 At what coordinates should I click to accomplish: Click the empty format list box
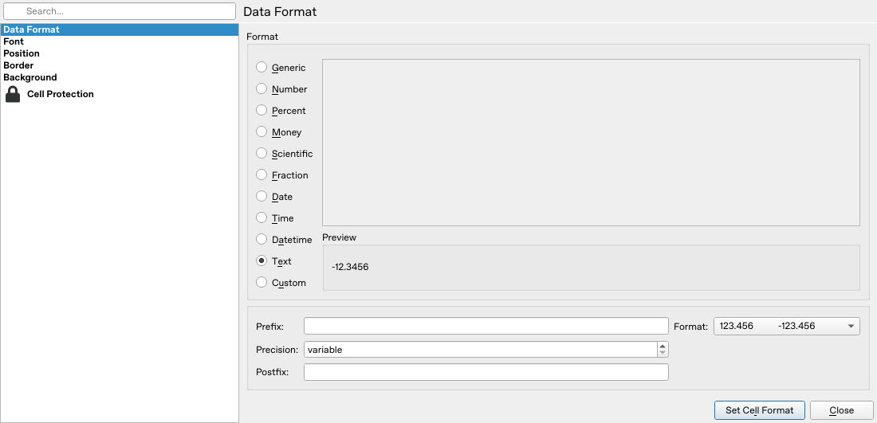click(x=592, y=143)
